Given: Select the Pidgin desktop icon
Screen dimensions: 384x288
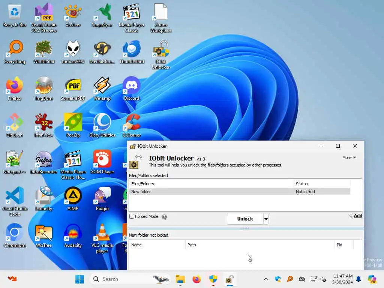Looking at the screenshot, I should coord(102,199).
